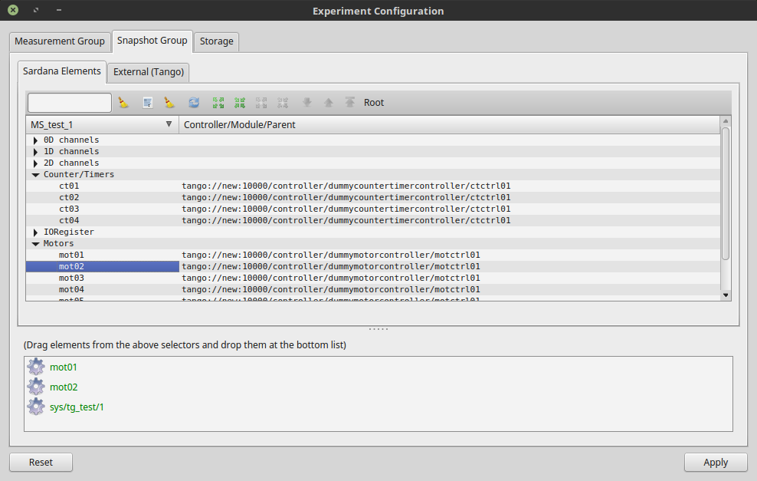Click gear icon next to sys/tg_test/1

[x=36, y=407]
